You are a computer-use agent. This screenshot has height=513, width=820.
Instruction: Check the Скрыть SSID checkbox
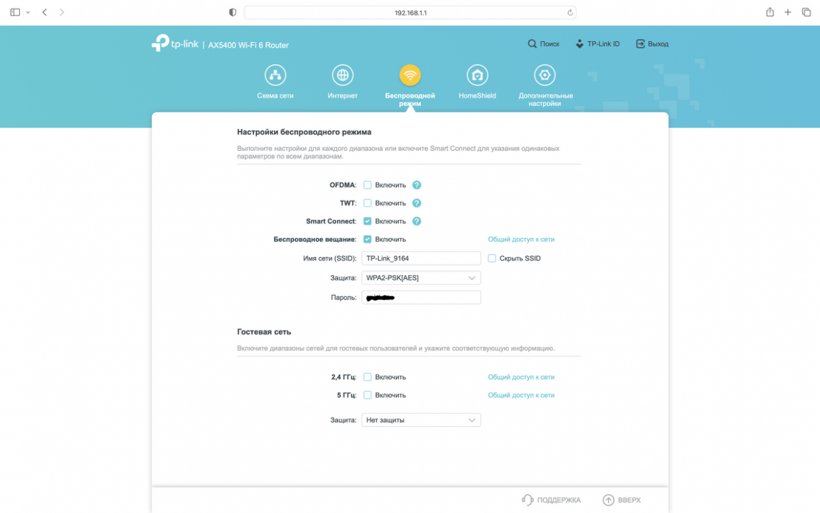coord(492,258)
